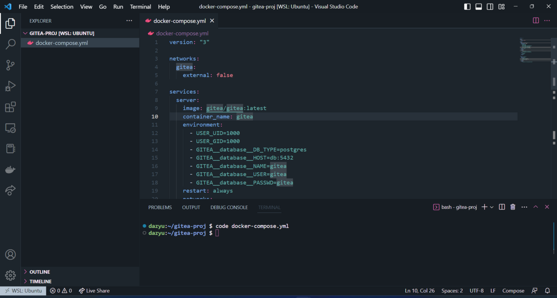Open Run and Debug view
Screen dimensions: 557x298
tap(10, 86)
